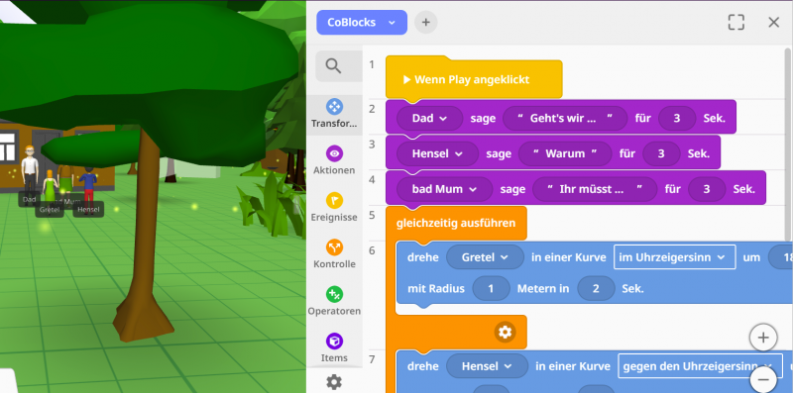Add a new script tab
Screen dimensions: 793x393
(426, 22)
